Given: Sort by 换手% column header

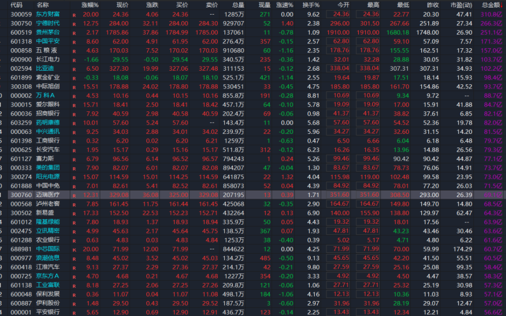Looking at the screenshot, I should [311, 5].
